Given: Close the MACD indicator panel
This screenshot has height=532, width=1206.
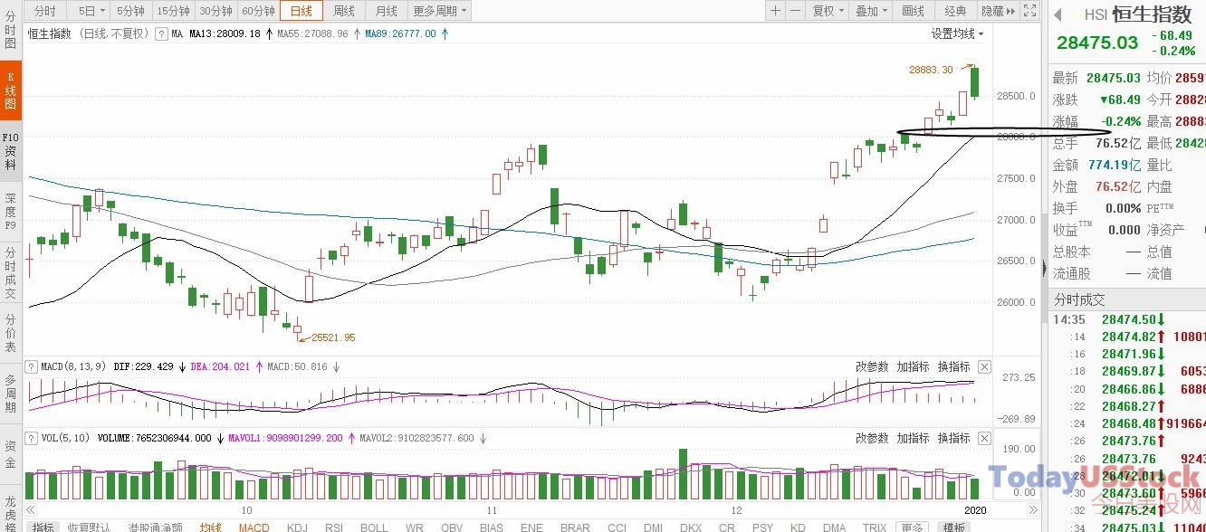Looking at the screenshot, I should [x=984, y=366].
